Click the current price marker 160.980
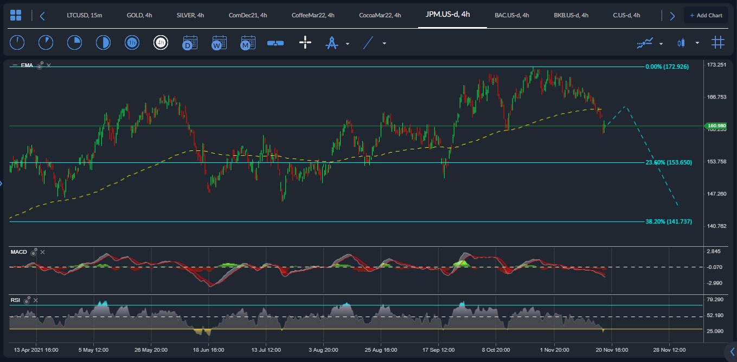The height and width of the screenshot is (362, 737). pos(716,126)
